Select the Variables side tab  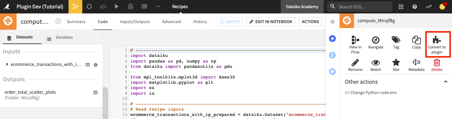(x=60, y=37)
